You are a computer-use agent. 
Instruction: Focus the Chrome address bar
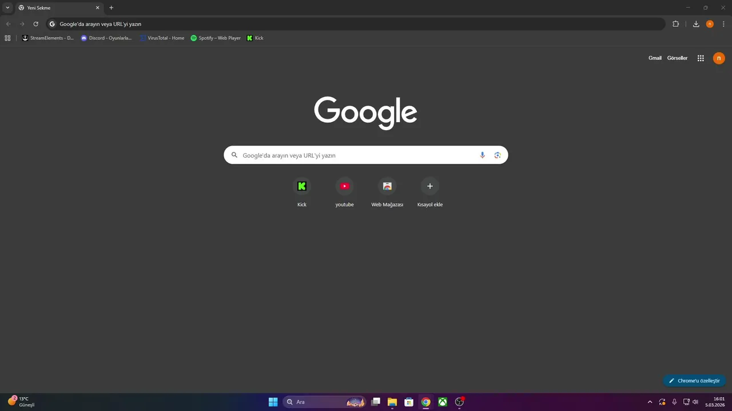tap(356, 24)
